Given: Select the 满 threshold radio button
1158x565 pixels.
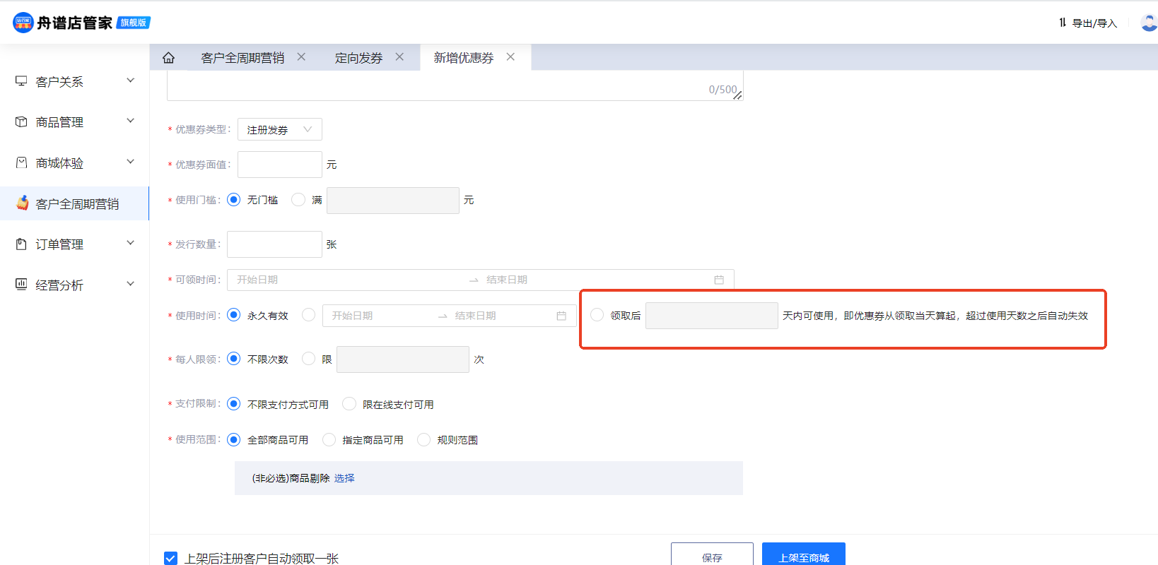Looking at the screenshot, I should (298, 200).
